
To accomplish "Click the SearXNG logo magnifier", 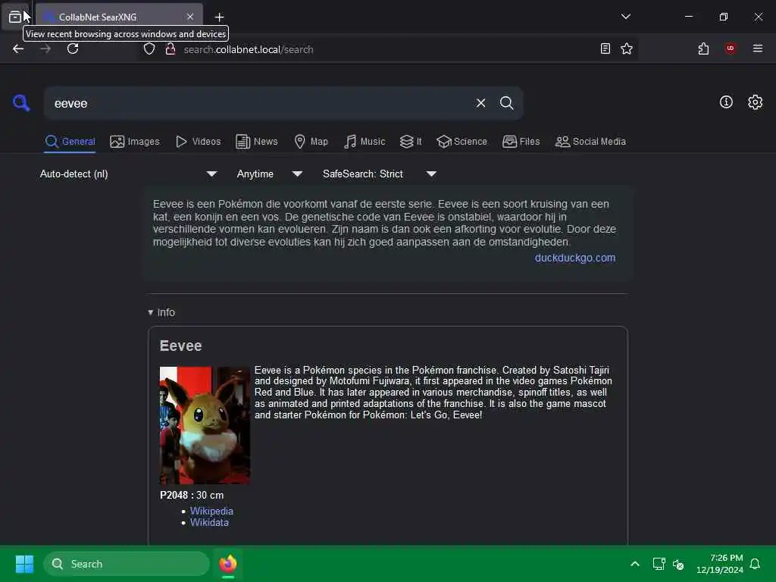I will coord(21,103).
